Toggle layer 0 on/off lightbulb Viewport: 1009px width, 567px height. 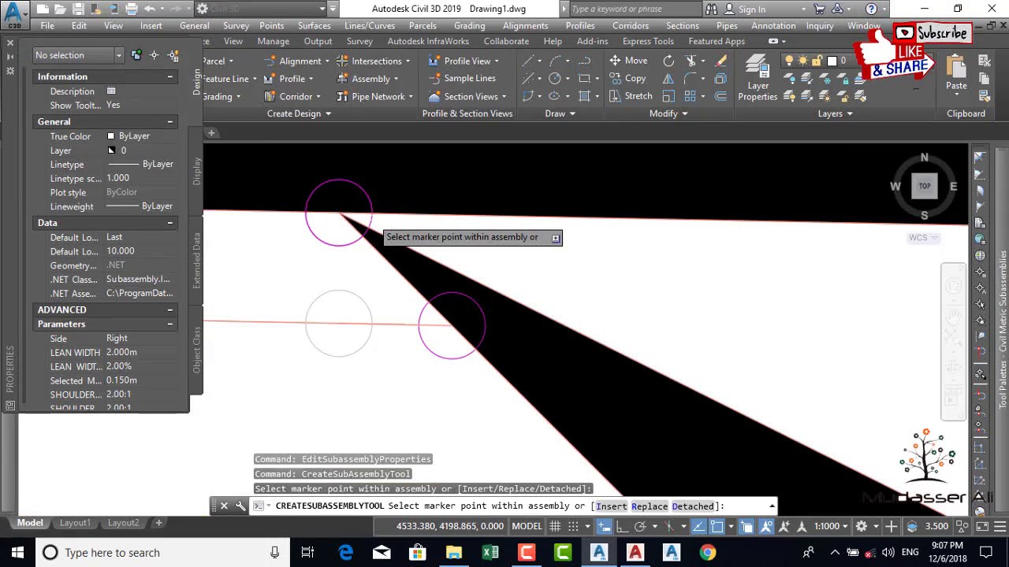pos(788,61)
